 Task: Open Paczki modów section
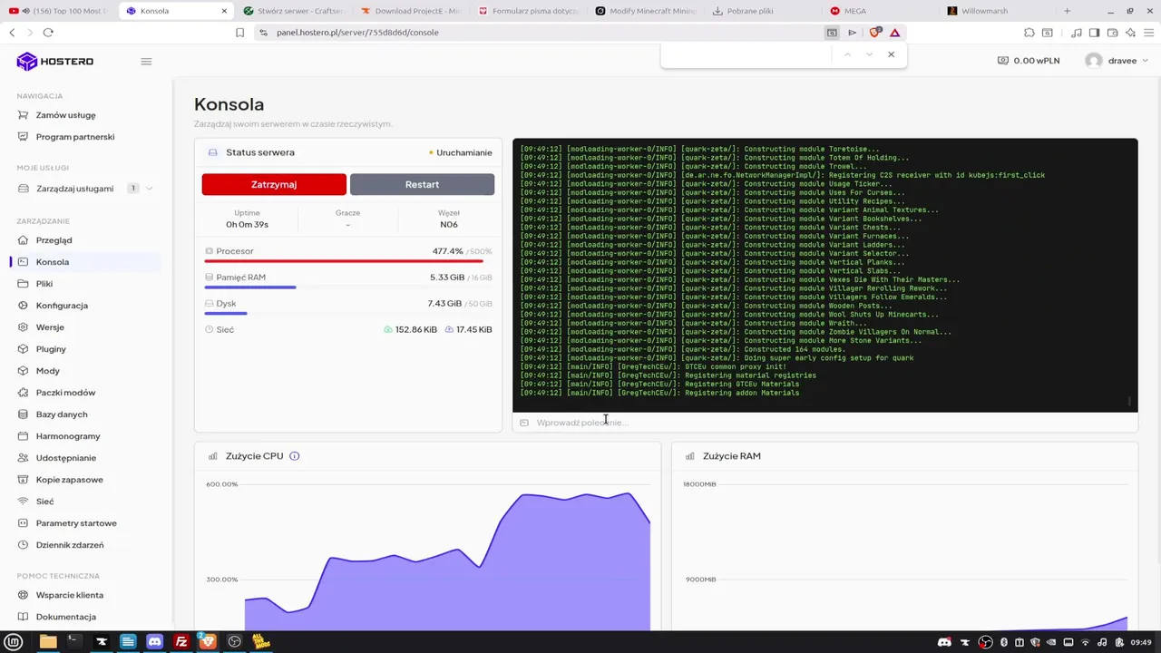click(65, 393)
